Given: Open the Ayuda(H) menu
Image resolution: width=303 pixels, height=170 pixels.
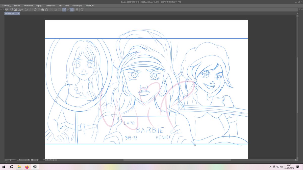Looking at the screenshot, I should (89, 6).
